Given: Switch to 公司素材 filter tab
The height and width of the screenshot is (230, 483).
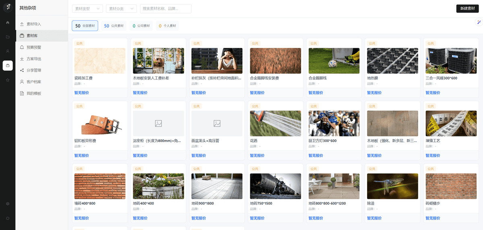Looking at the screenshot, I should (x=141, y=26).
